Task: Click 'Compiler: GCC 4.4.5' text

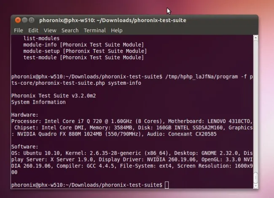Action: point(85,166)
